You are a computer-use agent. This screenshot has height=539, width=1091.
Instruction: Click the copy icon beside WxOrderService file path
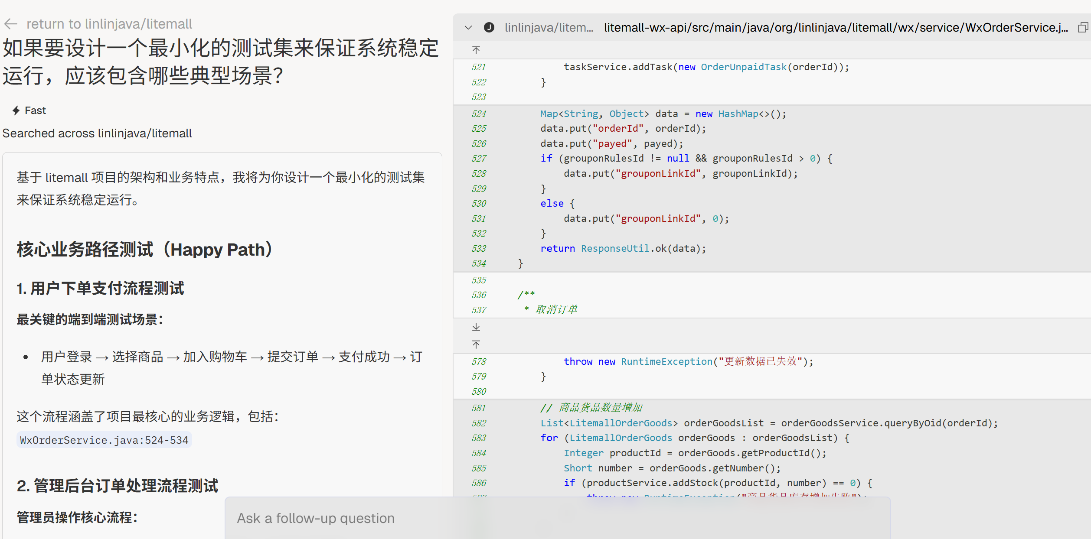[x=1083, y=28]
